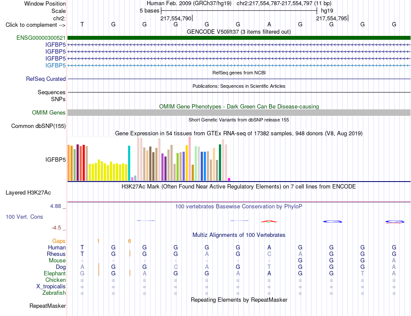
Task: Click the orange gap count '1'
Action: click(98, 241)
